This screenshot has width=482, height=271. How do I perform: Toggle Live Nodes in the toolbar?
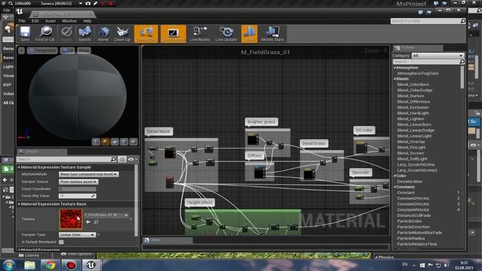(x=200, y=33)
